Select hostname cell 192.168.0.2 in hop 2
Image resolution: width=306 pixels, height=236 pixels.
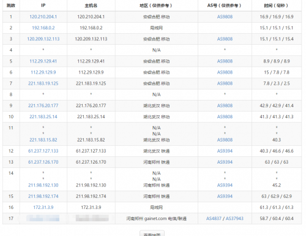91,28
